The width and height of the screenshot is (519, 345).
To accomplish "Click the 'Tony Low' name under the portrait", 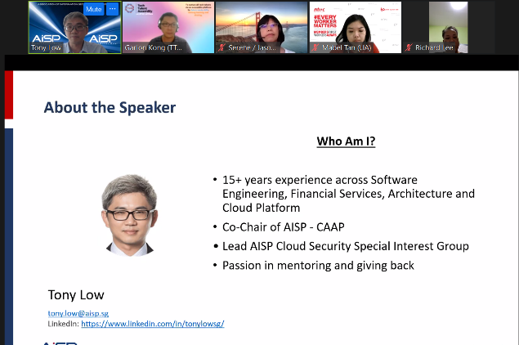I will (76, 294).
